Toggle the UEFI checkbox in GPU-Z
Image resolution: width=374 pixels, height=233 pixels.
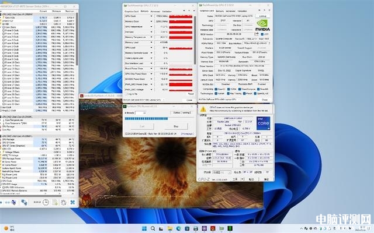pos(262,34)
